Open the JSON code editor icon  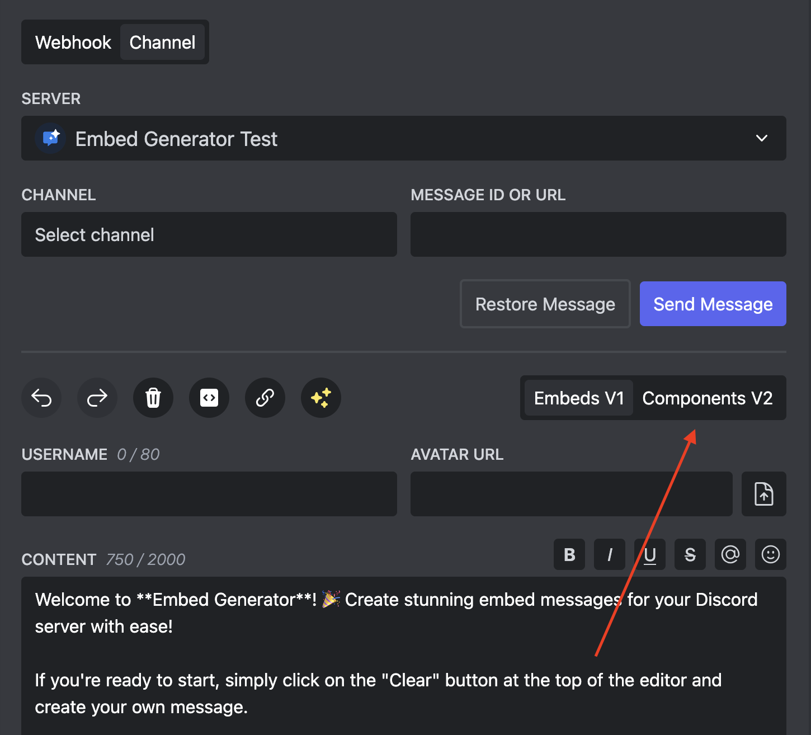click(x=209, y=398)
